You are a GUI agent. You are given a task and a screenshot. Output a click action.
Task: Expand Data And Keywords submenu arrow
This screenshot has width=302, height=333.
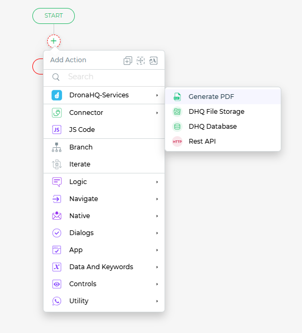click(x=157, y=267)
